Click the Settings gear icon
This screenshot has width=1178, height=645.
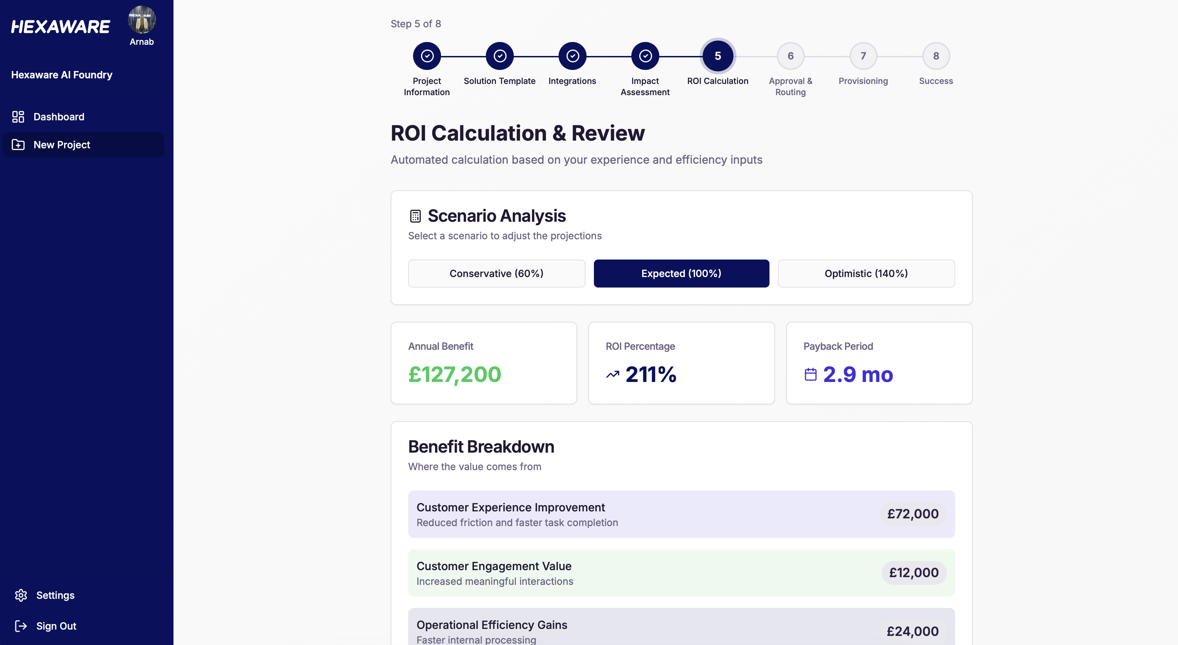(x=21, y=595)
